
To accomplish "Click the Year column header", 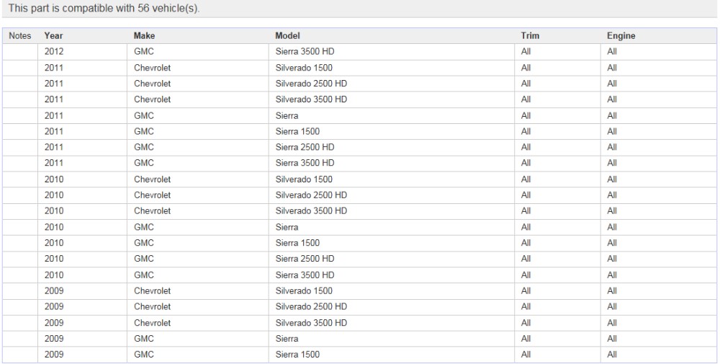I will click(53, 35).
